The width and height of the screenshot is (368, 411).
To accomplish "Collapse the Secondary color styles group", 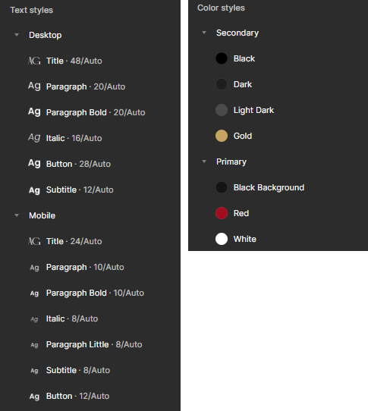I will click(204, 33).
